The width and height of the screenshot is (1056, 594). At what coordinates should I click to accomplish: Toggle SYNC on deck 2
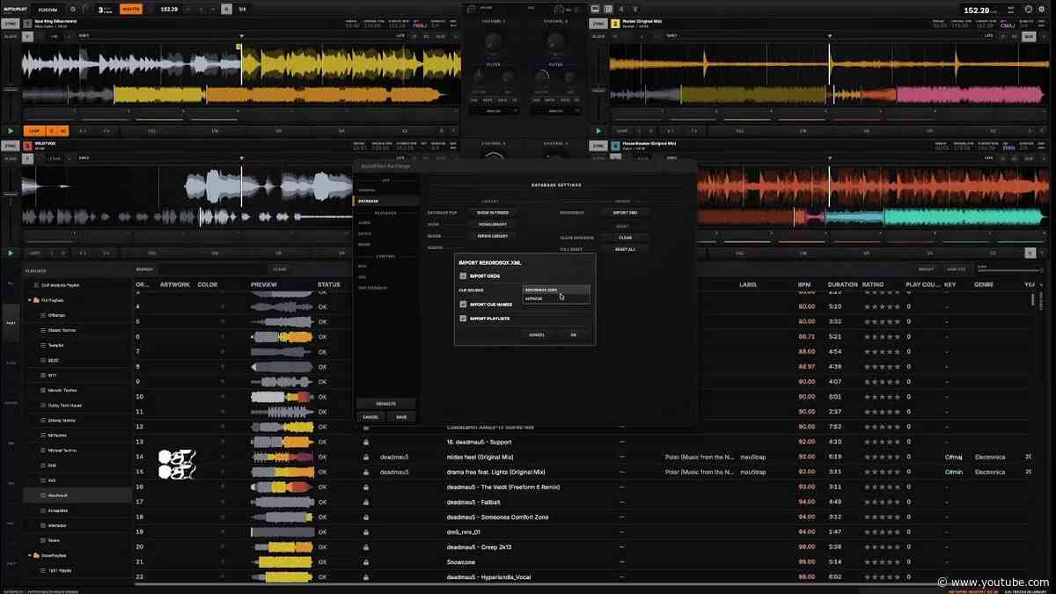[599, 24]
